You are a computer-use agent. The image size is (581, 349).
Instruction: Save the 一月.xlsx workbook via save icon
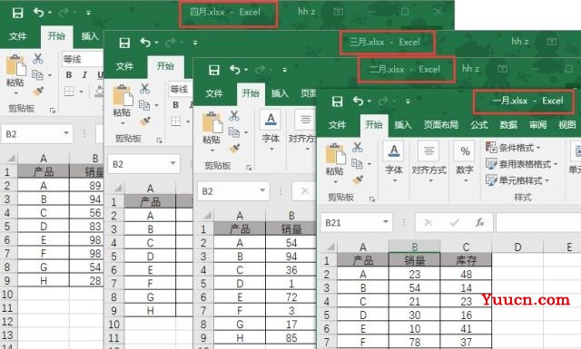337,101
